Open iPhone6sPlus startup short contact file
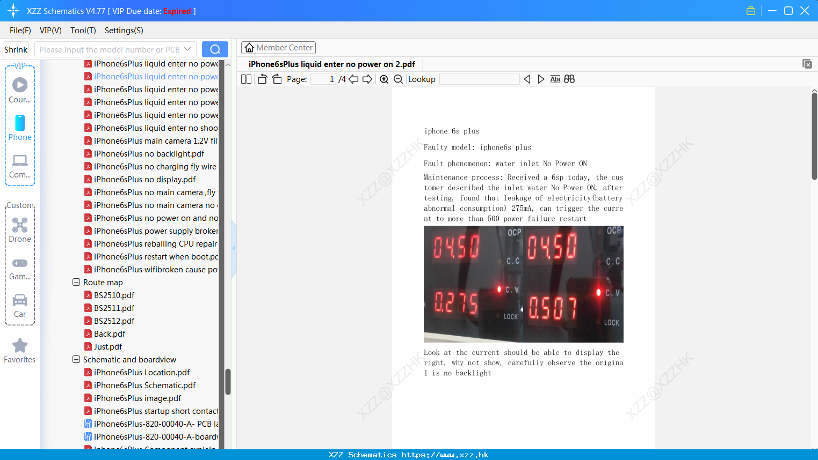Image resolution: width=818 pixels, height=460 pixels. pyautogui.click(x=152, y=411)
